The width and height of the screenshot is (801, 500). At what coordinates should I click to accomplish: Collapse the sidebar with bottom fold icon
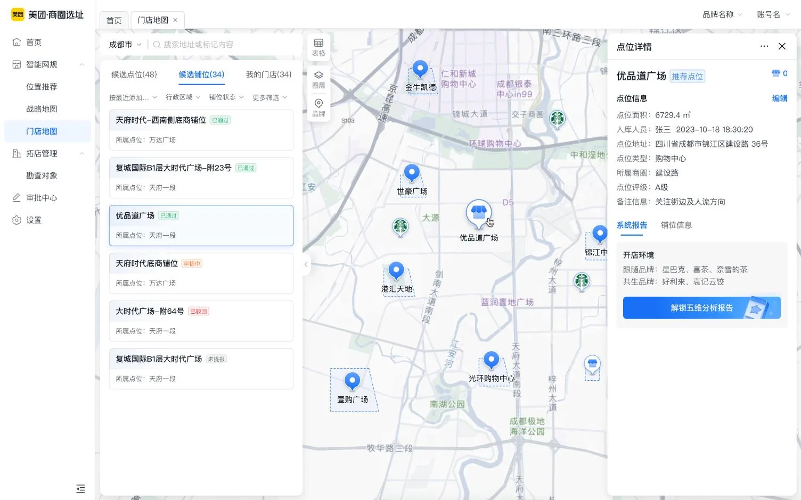80,489
